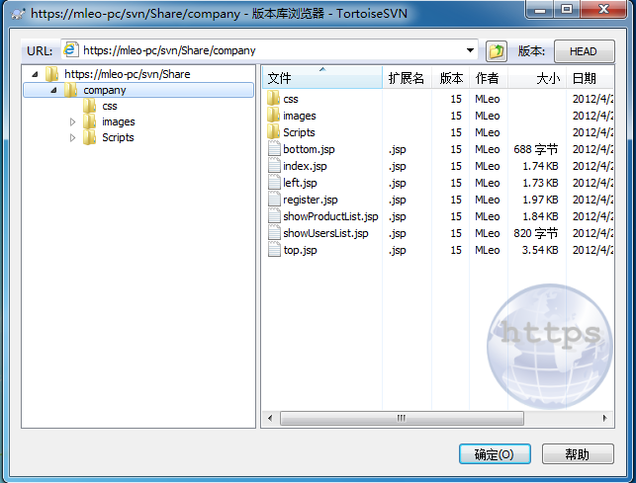Click the left.jsp file name
This screenshot has width=636, height=483.
pyautogui.click(x=300, y=183)
